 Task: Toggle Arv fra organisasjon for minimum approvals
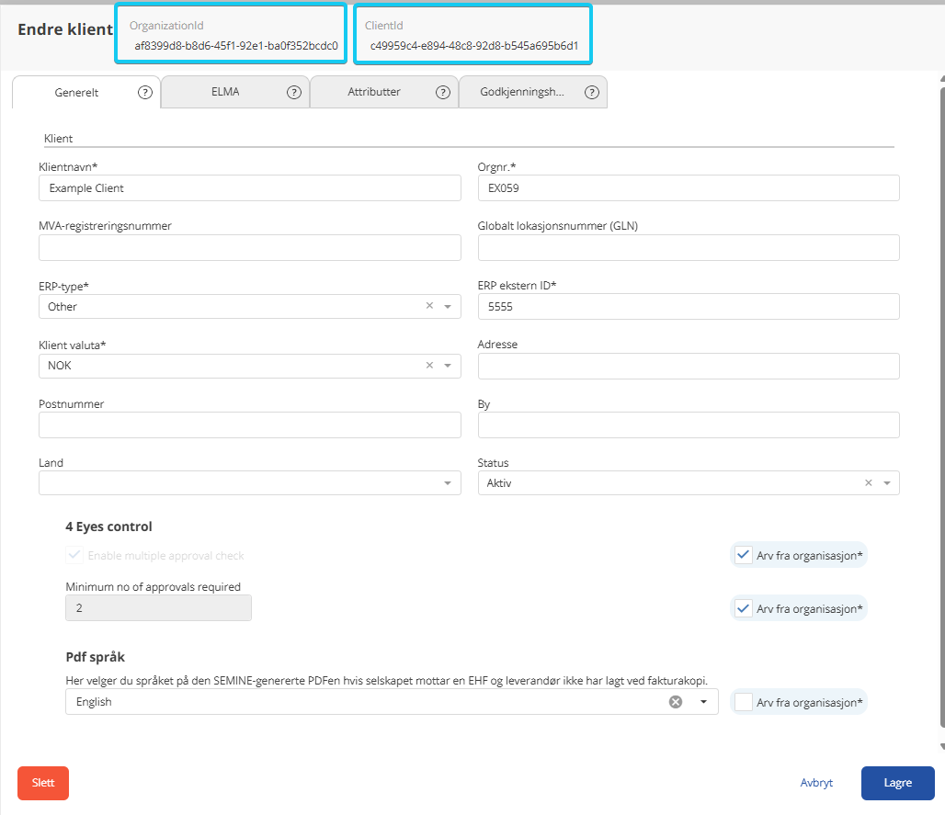[x=744, y=608]
